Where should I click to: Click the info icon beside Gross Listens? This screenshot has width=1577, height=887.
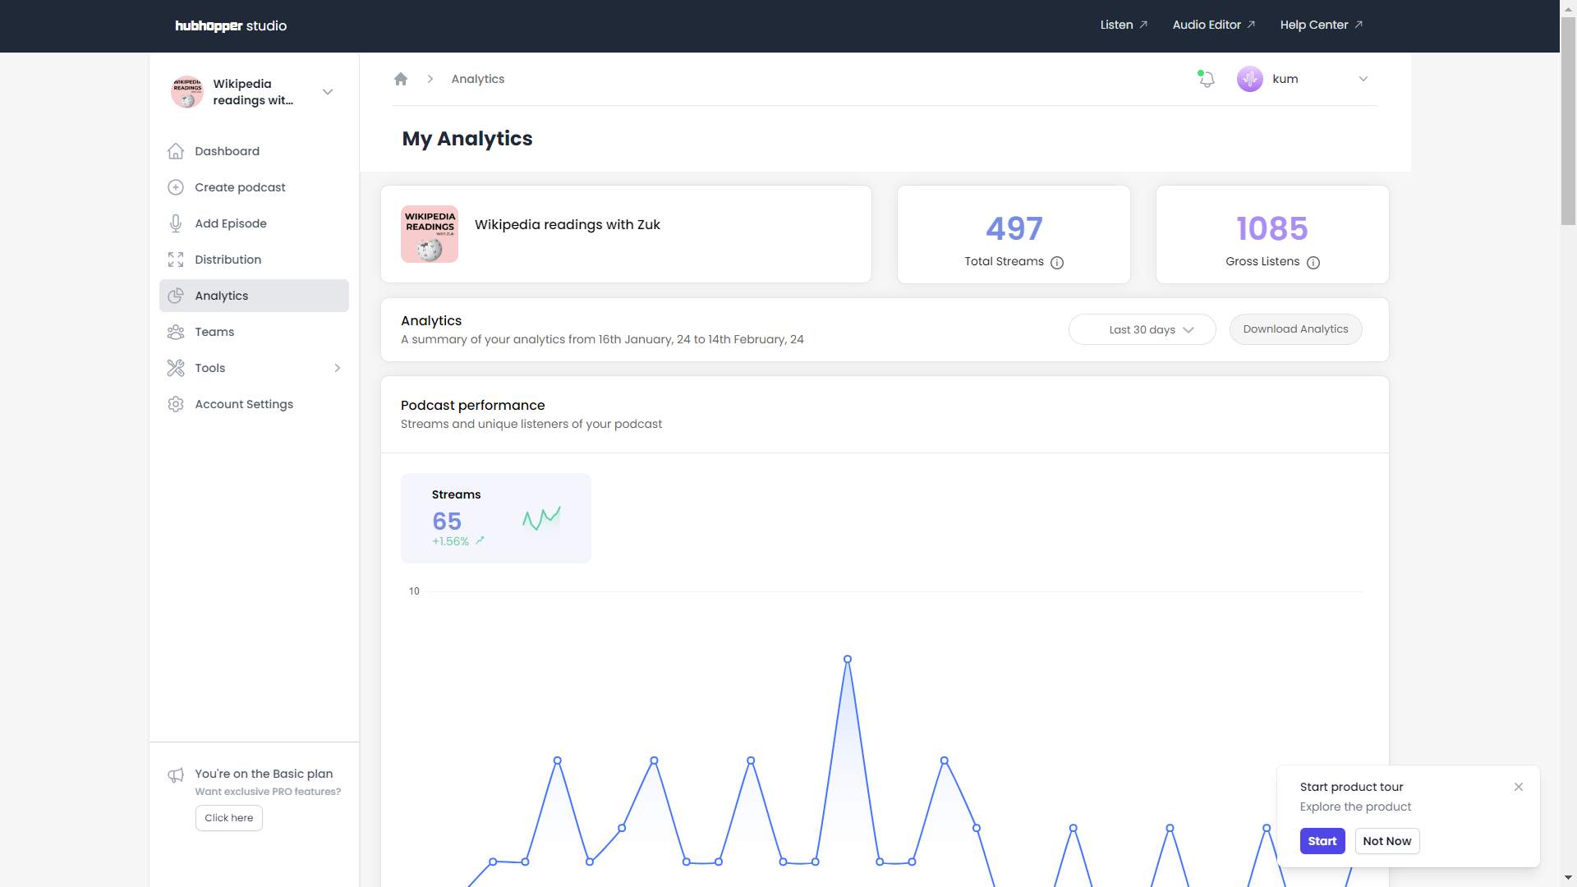(1313, 263)
